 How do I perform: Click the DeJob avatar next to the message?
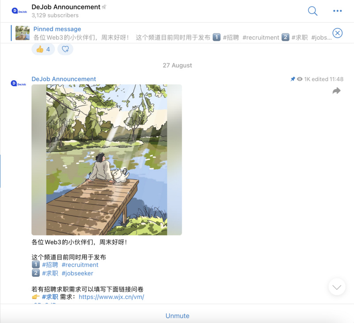pyautogui.click(x=18, y=83)
